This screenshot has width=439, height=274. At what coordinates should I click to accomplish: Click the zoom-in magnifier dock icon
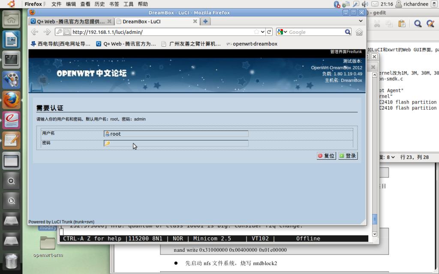pos(11,181)
